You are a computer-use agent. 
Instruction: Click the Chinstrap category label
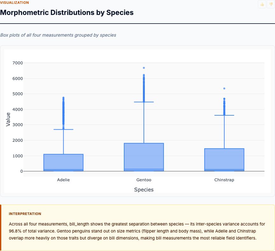point(224,180)
